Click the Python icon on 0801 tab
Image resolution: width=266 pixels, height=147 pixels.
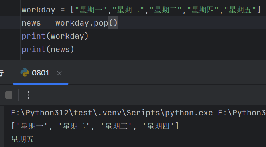click(x=25, y=72)
